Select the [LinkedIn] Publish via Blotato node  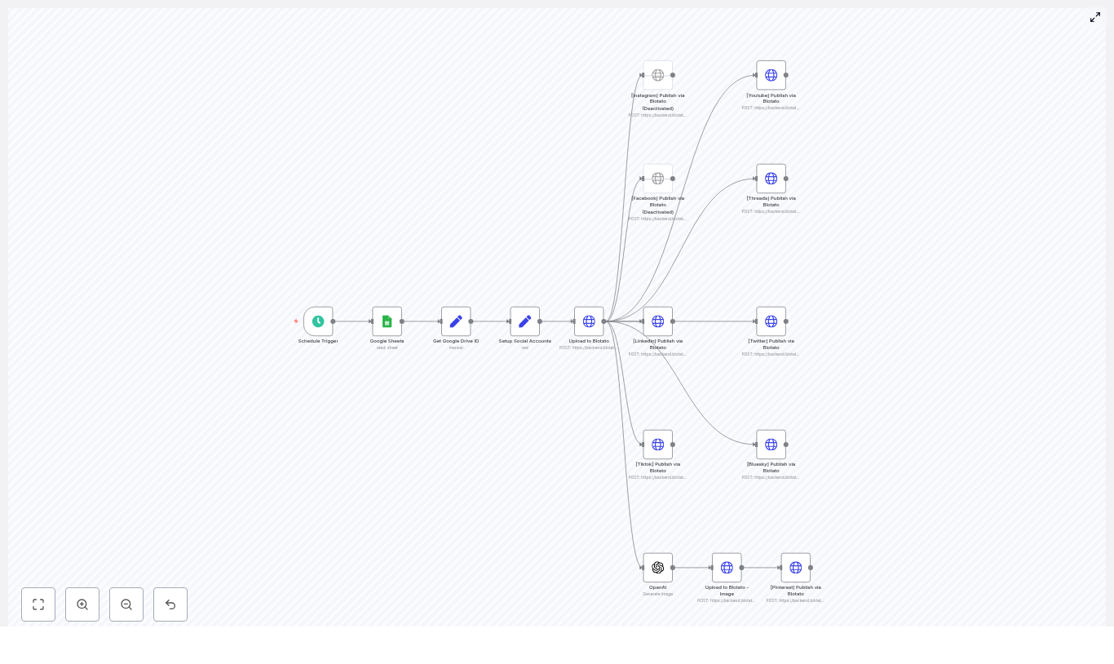[658, 321]
